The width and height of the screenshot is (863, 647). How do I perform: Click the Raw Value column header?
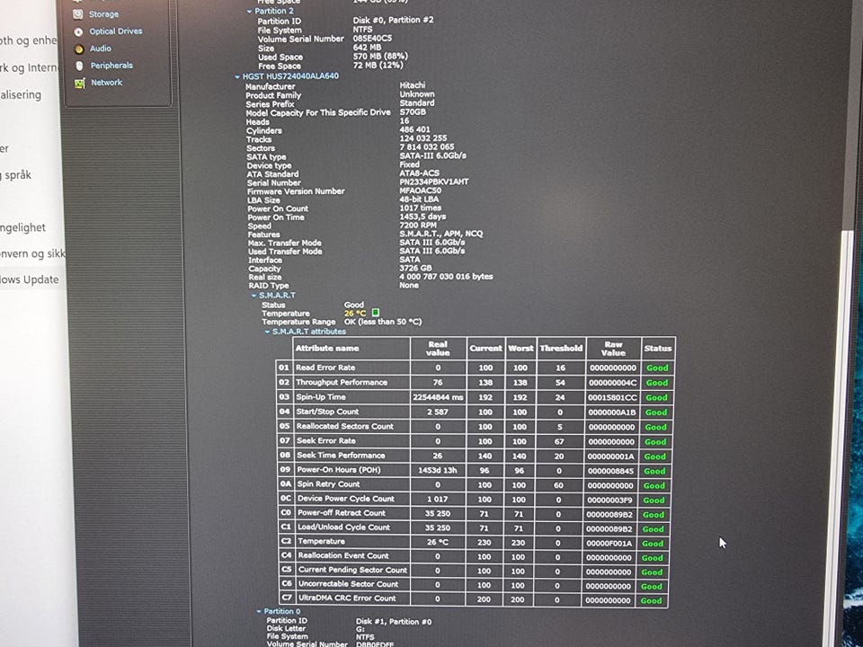[x=613, y=349]
